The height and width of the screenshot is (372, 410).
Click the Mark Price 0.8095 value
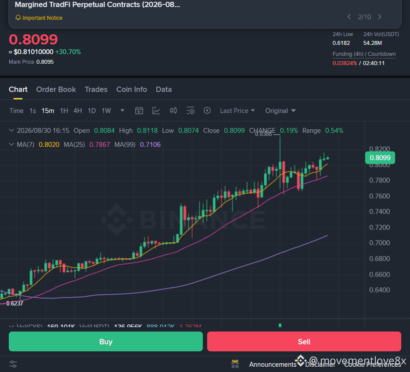coord(45,62)
